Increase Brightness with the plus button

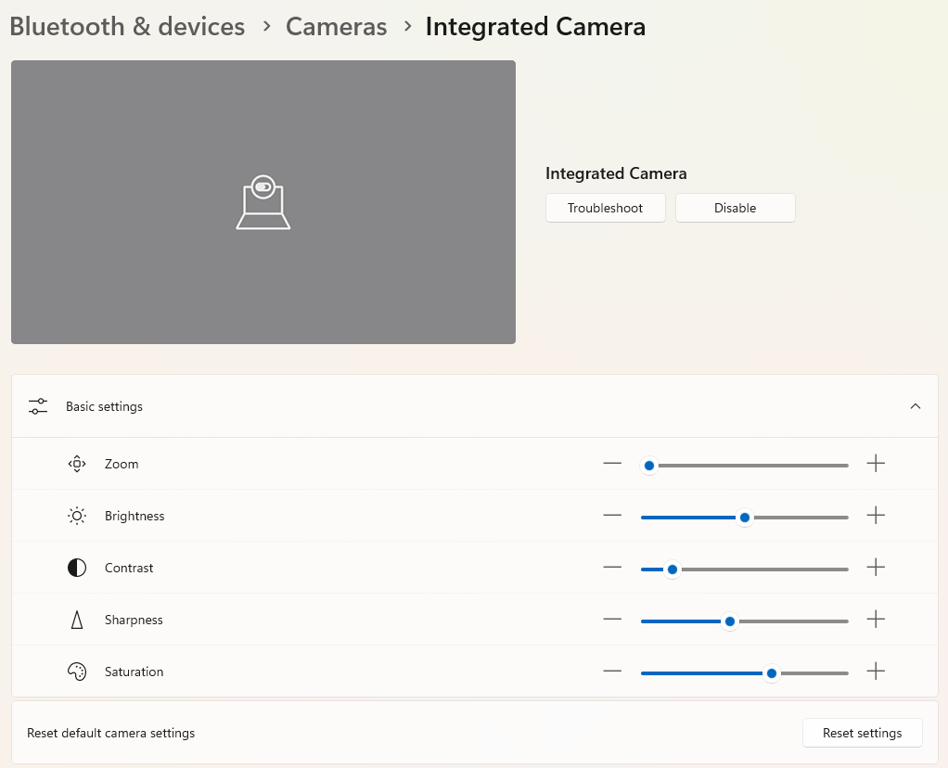click(x=876, y=516)
